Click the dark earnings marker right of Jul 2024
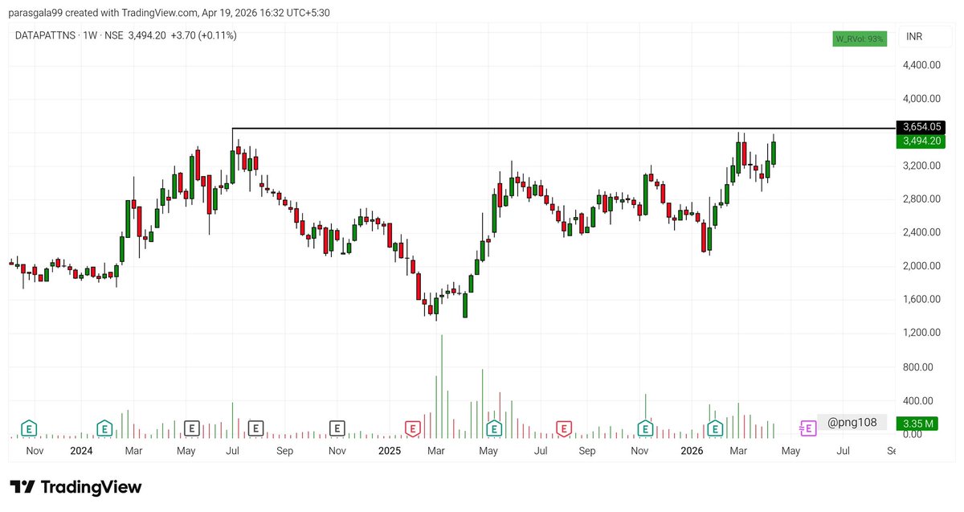This screenshot has height=512, width=964. click(256, 428)
